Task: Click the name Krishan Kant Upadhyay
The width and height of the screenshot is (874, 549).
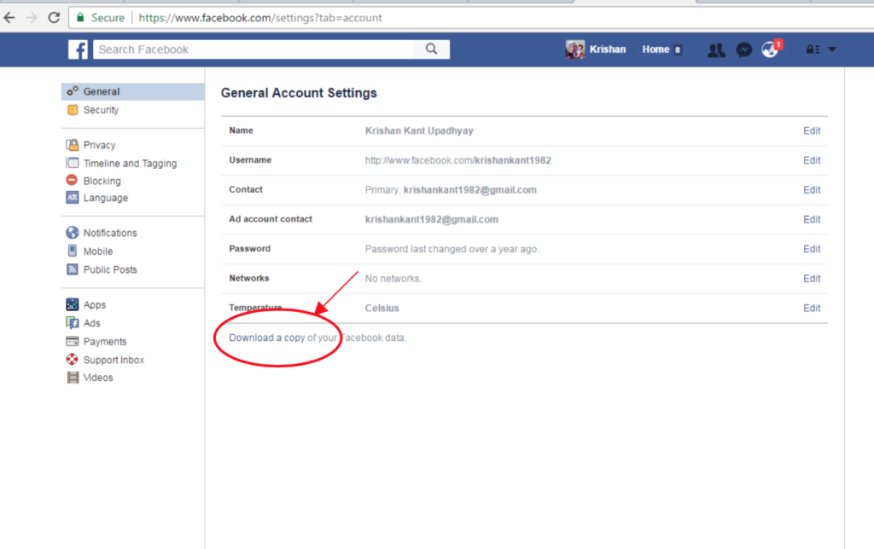Action: (419, 130)
